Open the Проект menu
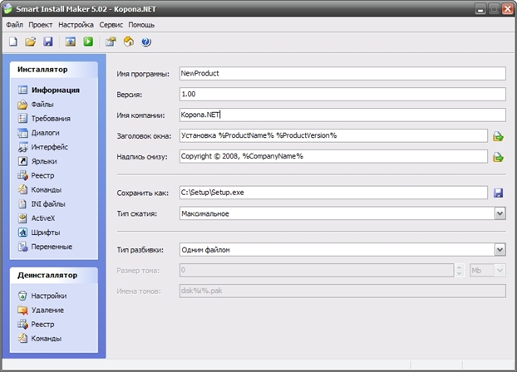The width and height of the screenshot is (517, 372). click(x=40, y=25)
